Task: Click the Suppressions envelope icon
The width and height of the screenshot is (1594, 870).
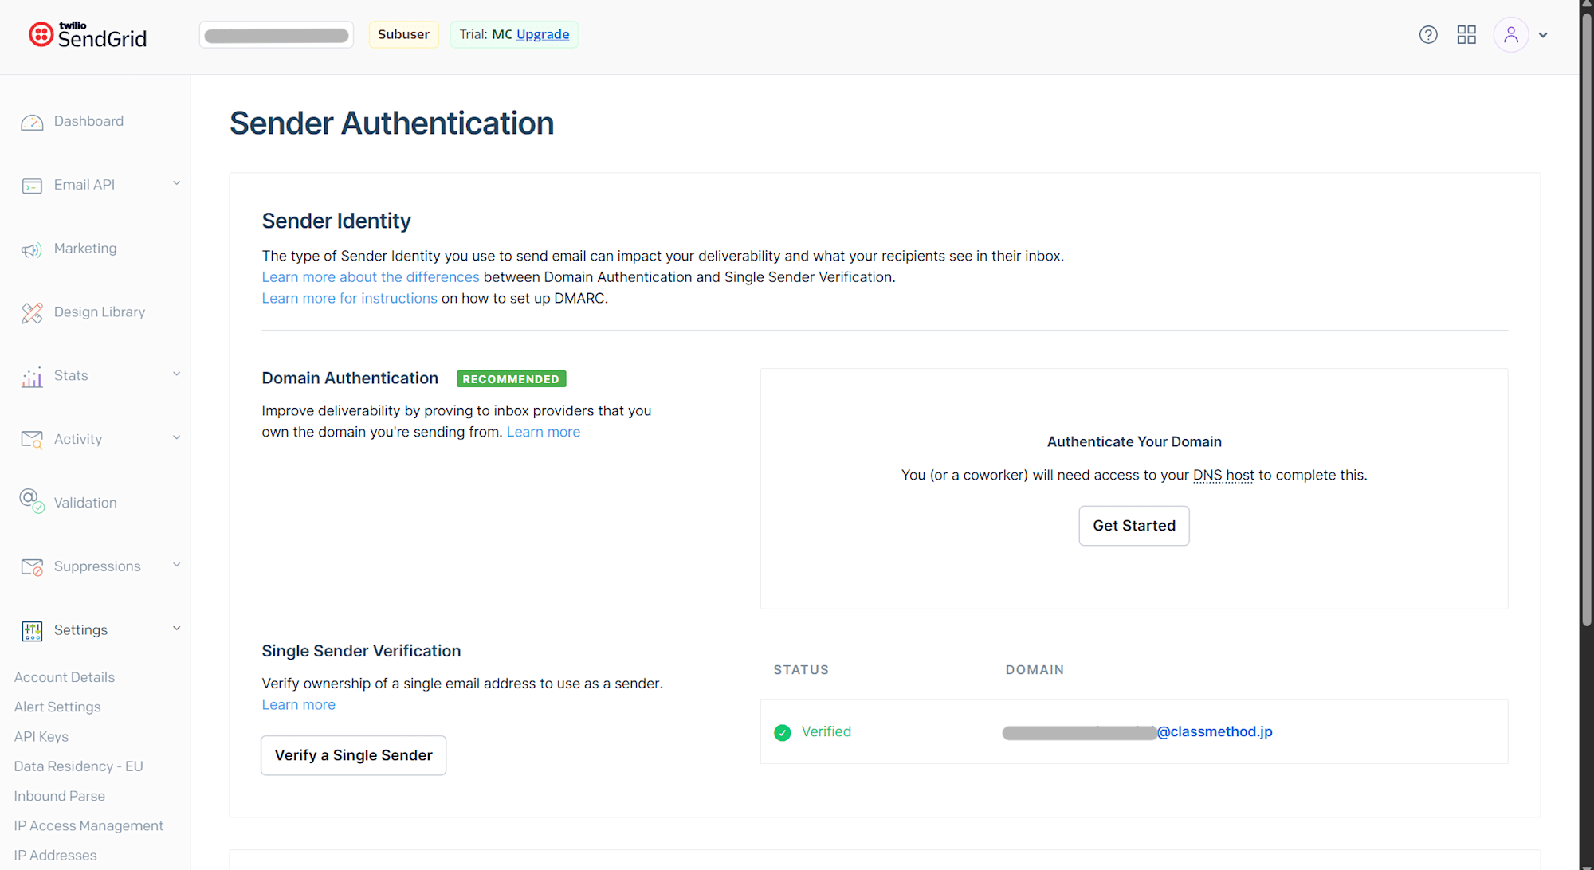Action: pos(32,567)
